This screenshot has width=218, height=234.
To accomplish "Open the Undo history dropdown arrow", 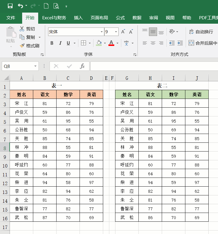I will coord(26,6).
